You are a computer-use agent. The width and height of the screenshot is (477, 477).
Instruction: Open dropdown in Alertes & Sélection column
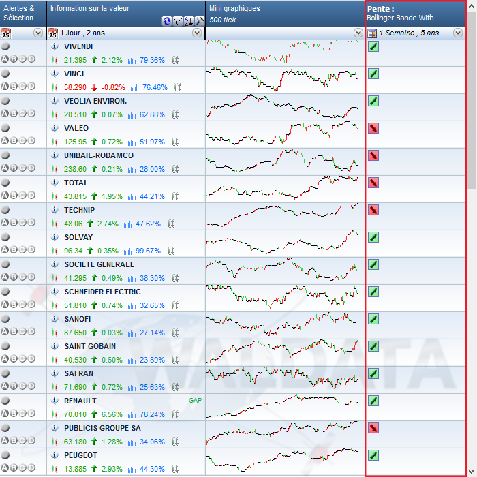(x=38, y=33)
